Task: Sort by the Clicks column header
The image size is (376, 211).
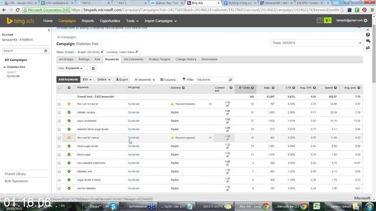Action: coord(246,88)
